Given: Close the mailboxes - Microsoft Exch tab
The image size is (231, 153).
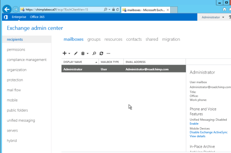Looking at the screenshot, I should 167,10.
